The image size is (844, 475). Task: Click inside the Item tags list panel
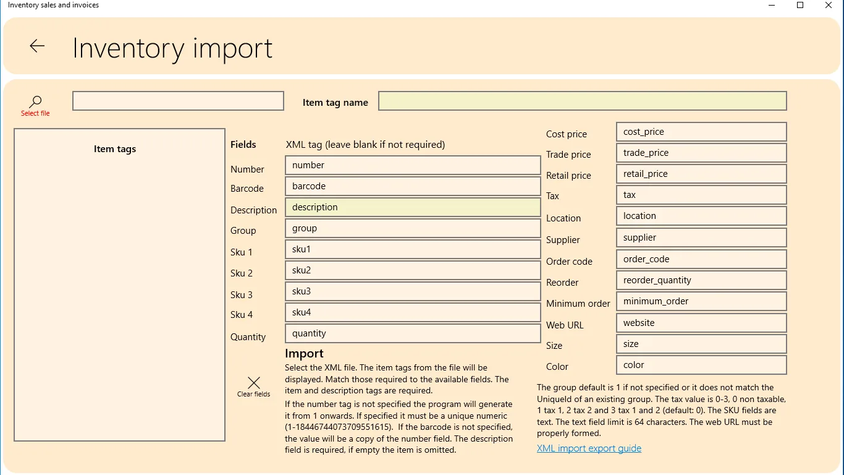click(119, 285)
